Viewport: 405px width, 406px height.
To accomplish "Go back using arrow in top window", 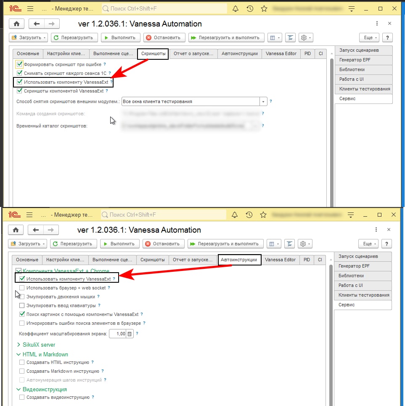I will [x=37, y=24].
